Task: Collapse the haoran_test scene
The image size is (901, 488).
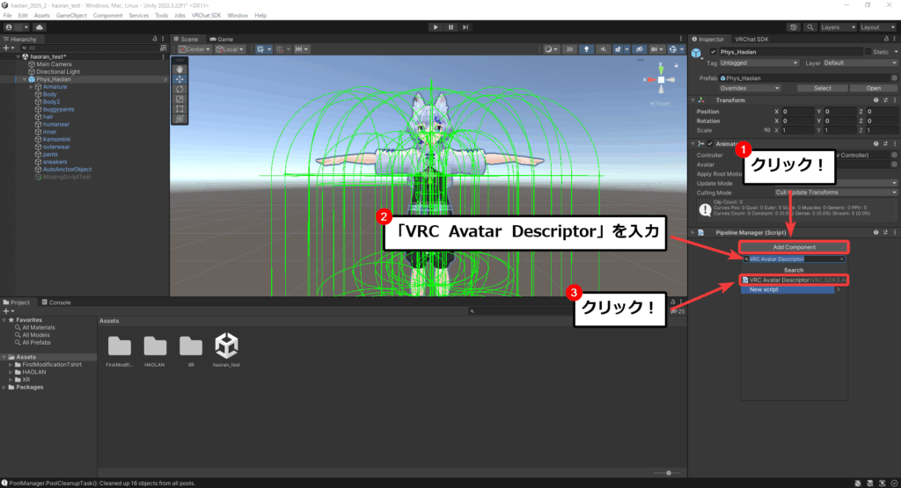Action: pos(18,57)
